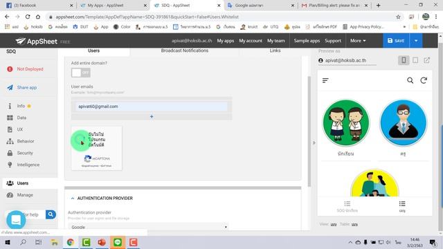This screenshot has height=249, width=443.
Task: Open the App Privacy Policy bookmark
Action: pyautogui.click(x=363, y=27)
